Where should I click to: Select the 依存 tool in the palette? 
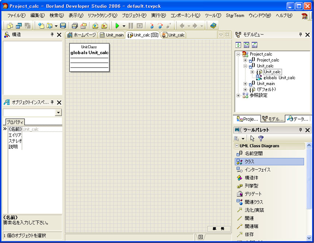click(269, 234)
